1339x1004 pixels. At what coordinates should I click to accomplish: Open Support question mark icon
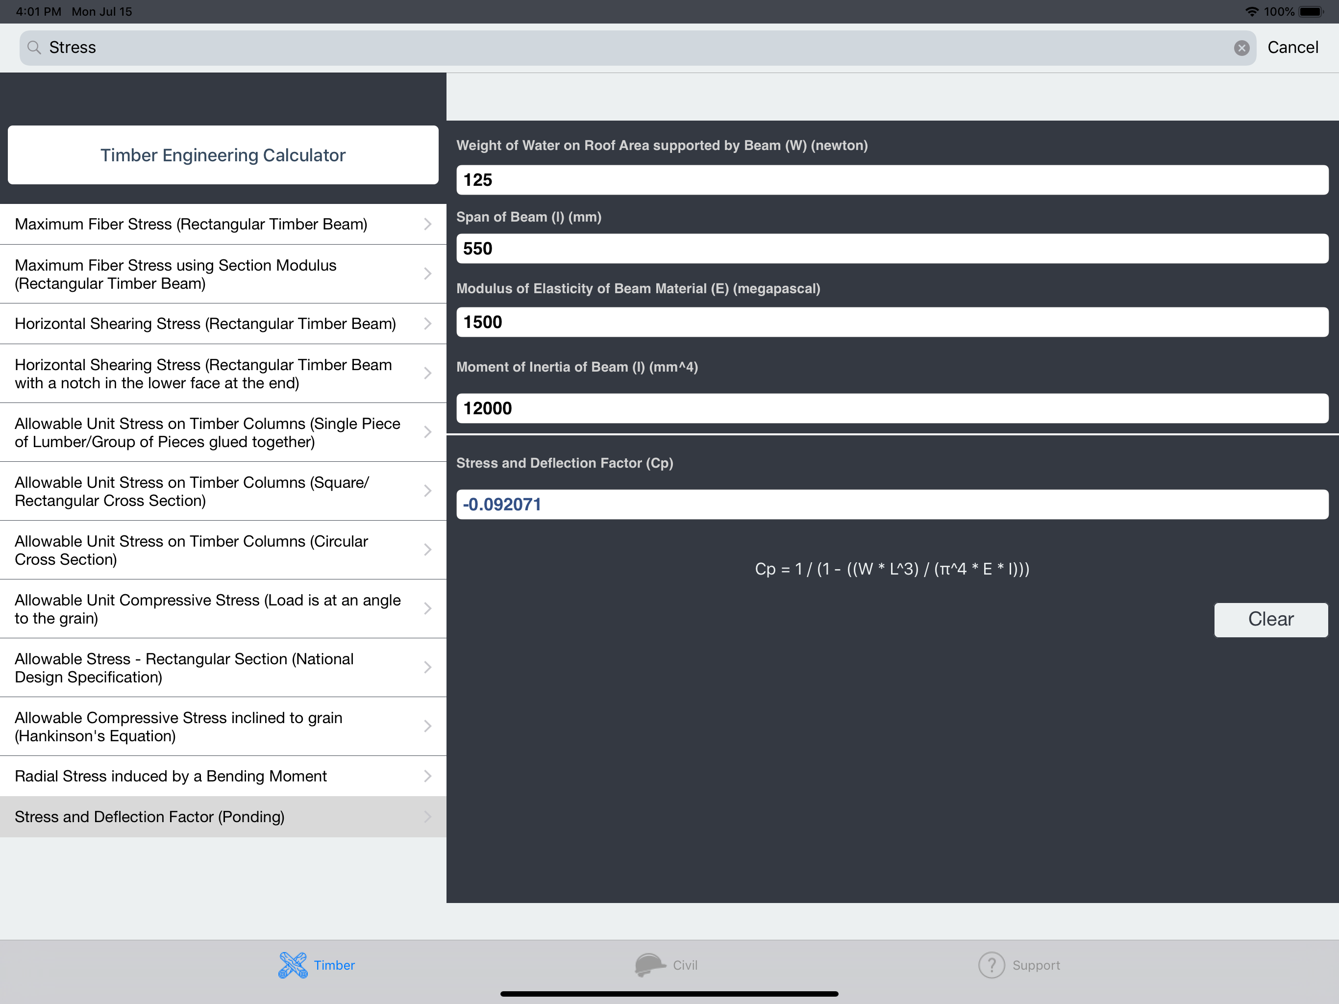[x=991, y=965]
